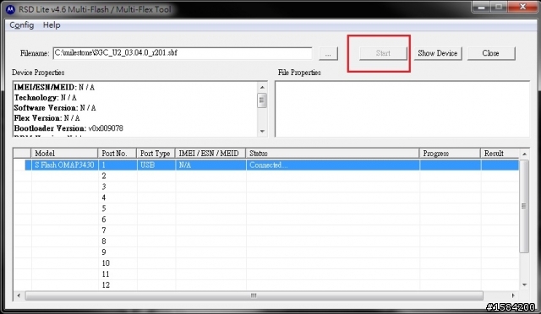Click the Motorola logo title bar icon

pyautogui.click(x=10, y=9)
